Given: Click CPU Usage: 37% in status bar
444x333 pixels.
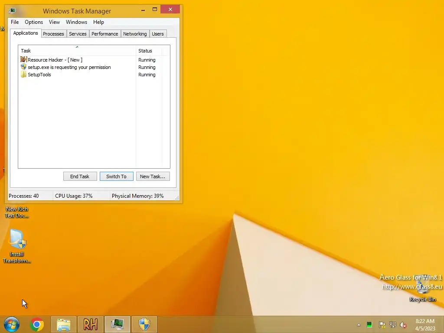Looking at the screenshot, I should (74, 196).
